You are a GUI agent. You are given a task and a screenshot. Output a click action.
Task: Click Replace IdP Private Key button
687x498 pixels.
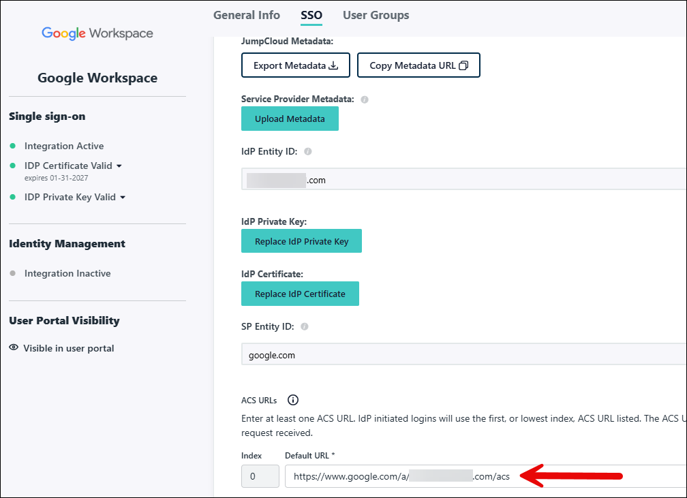pos(301,241)
